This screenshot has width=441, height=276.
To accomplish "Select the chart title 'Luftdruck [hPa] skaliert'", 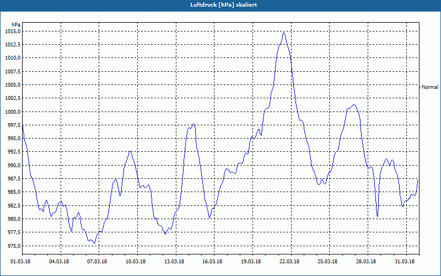I will point(223,5).
